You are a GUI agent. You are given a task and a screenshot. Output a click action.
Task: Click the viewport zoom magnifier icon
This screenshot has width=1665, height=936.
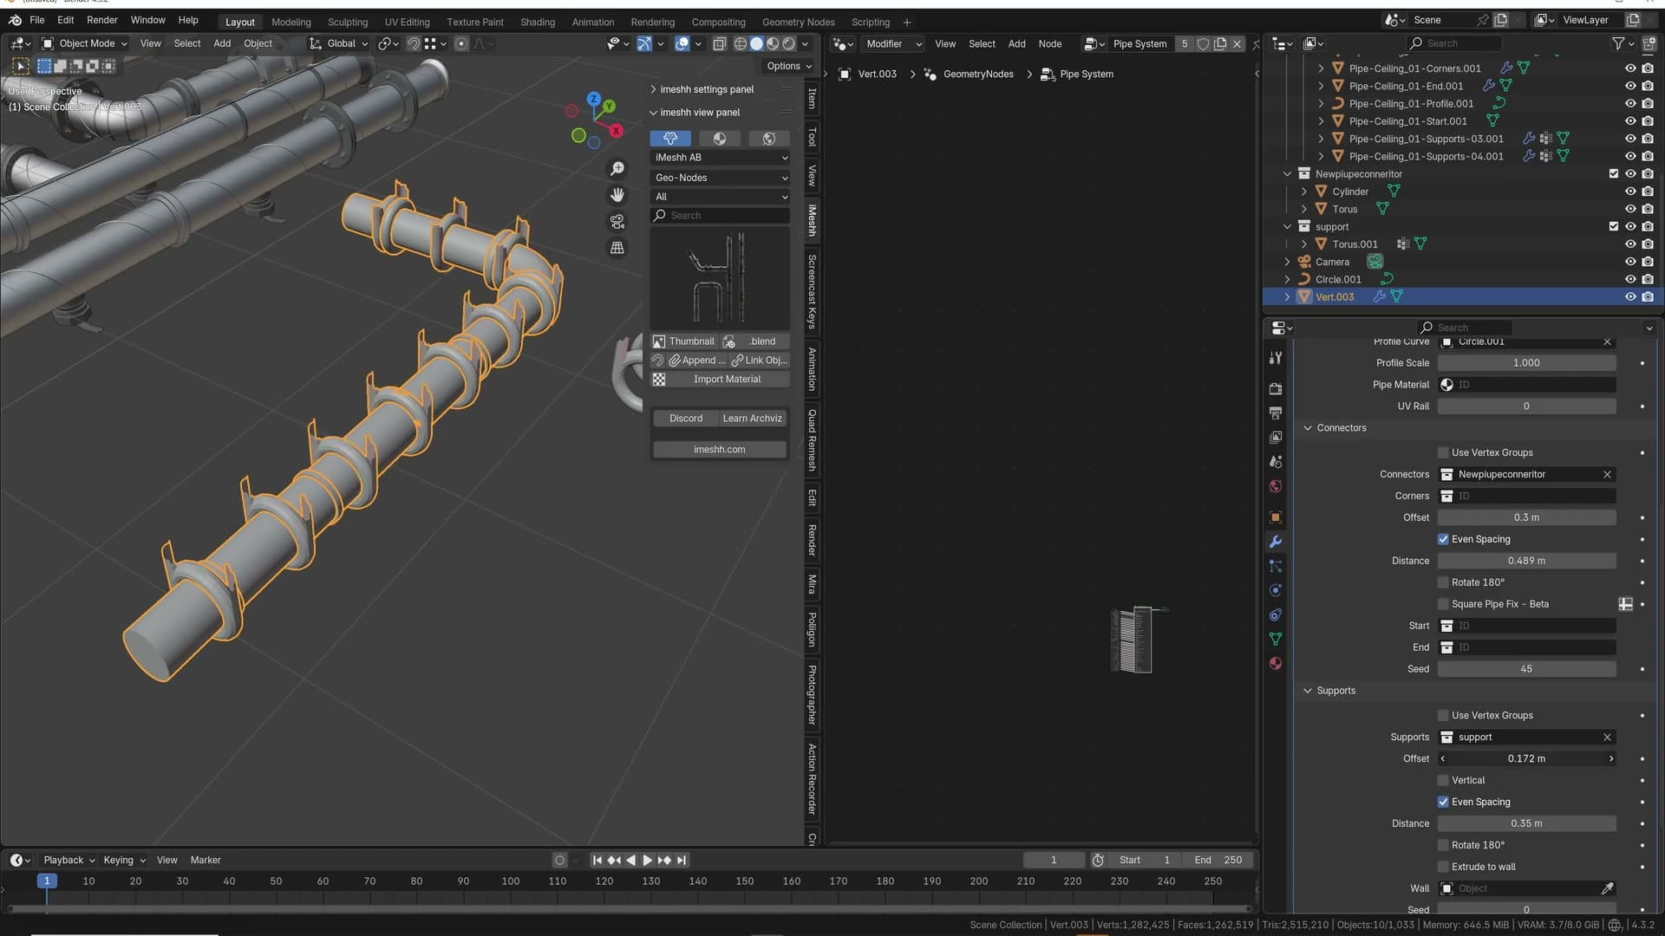(617, 169)
